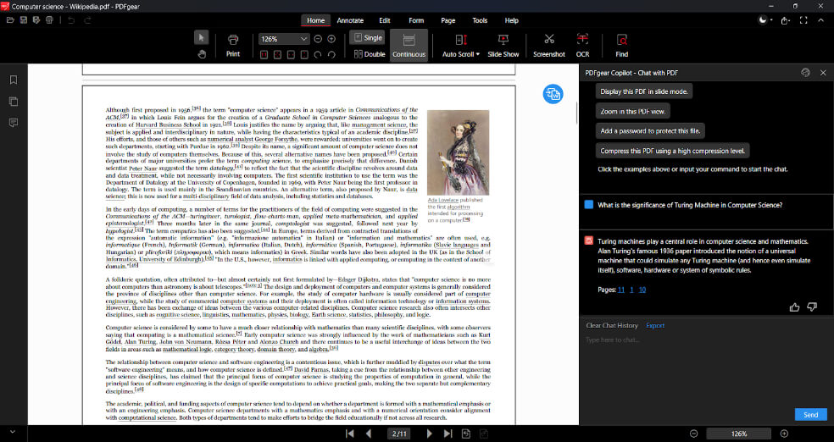834x442 pixels.
Task: Expand the bottom-left chevron
Action: coord(13,432)
